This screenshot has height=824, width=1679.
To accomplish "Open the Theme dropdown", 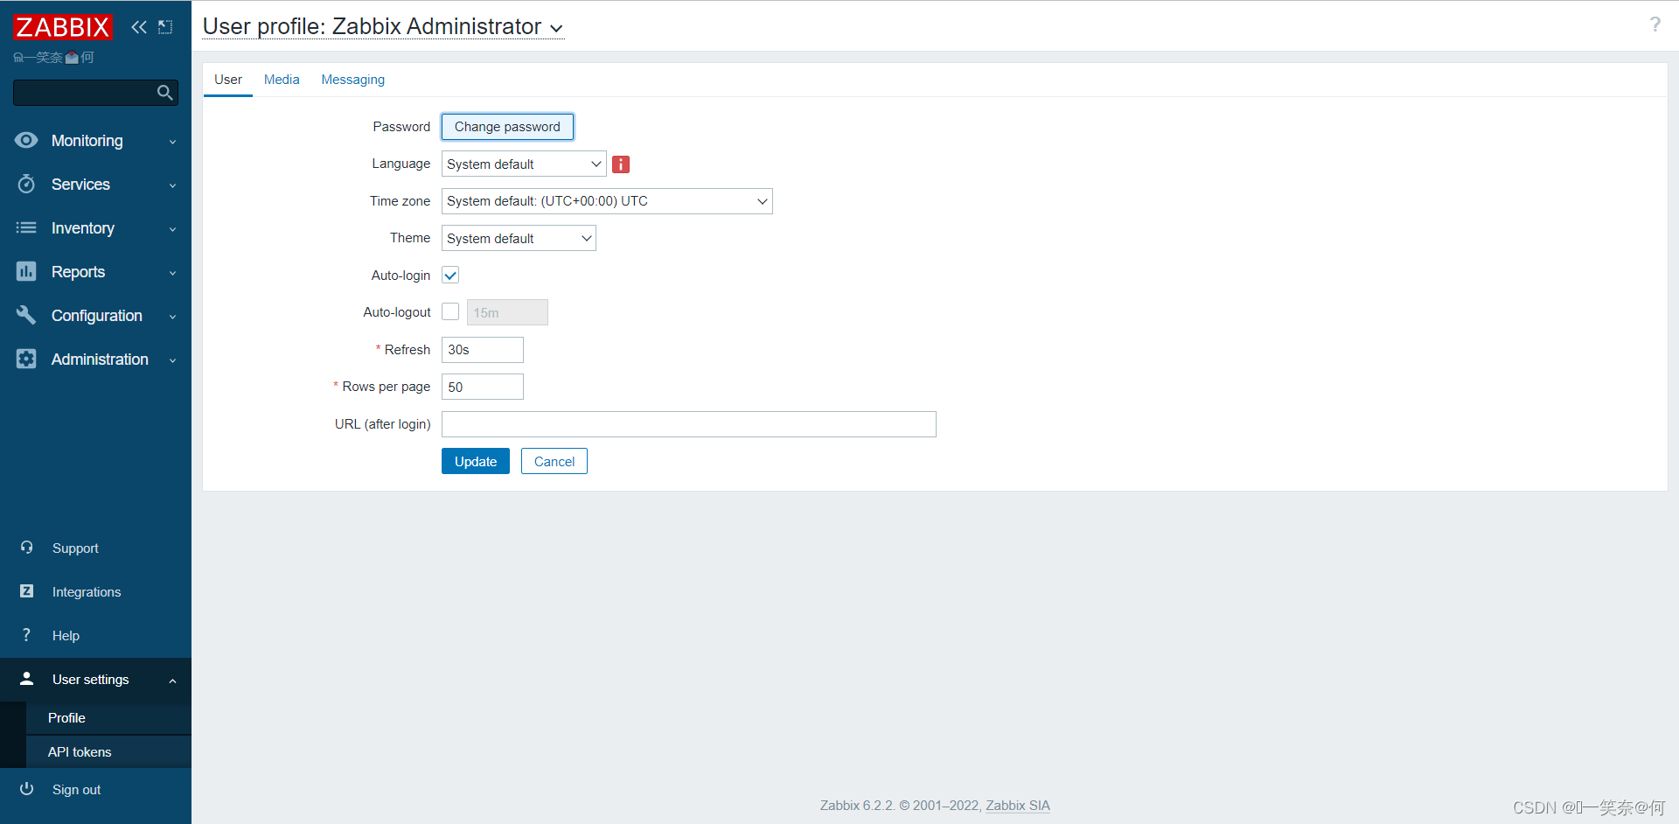I will (519, 238).
